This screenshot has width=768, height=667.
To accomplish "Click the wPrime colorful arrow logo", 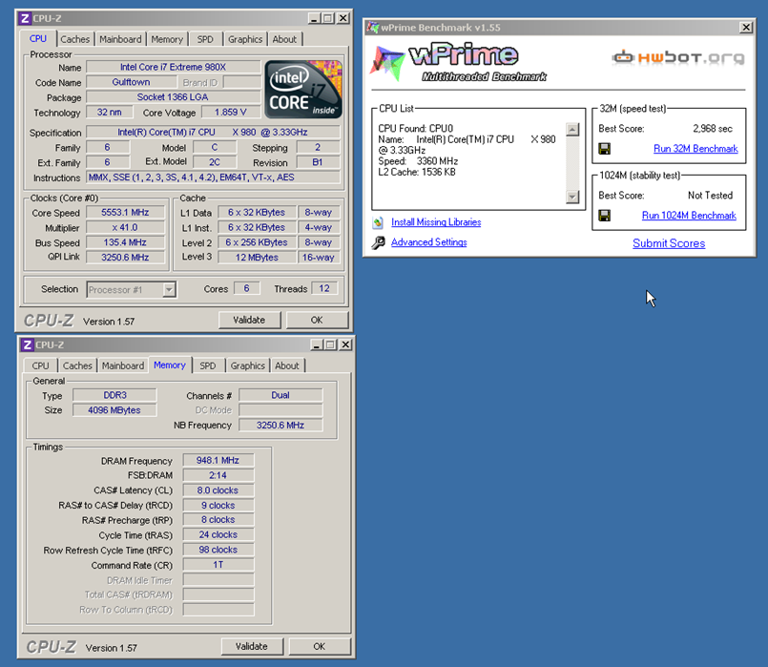I will (x=387, y=63).
